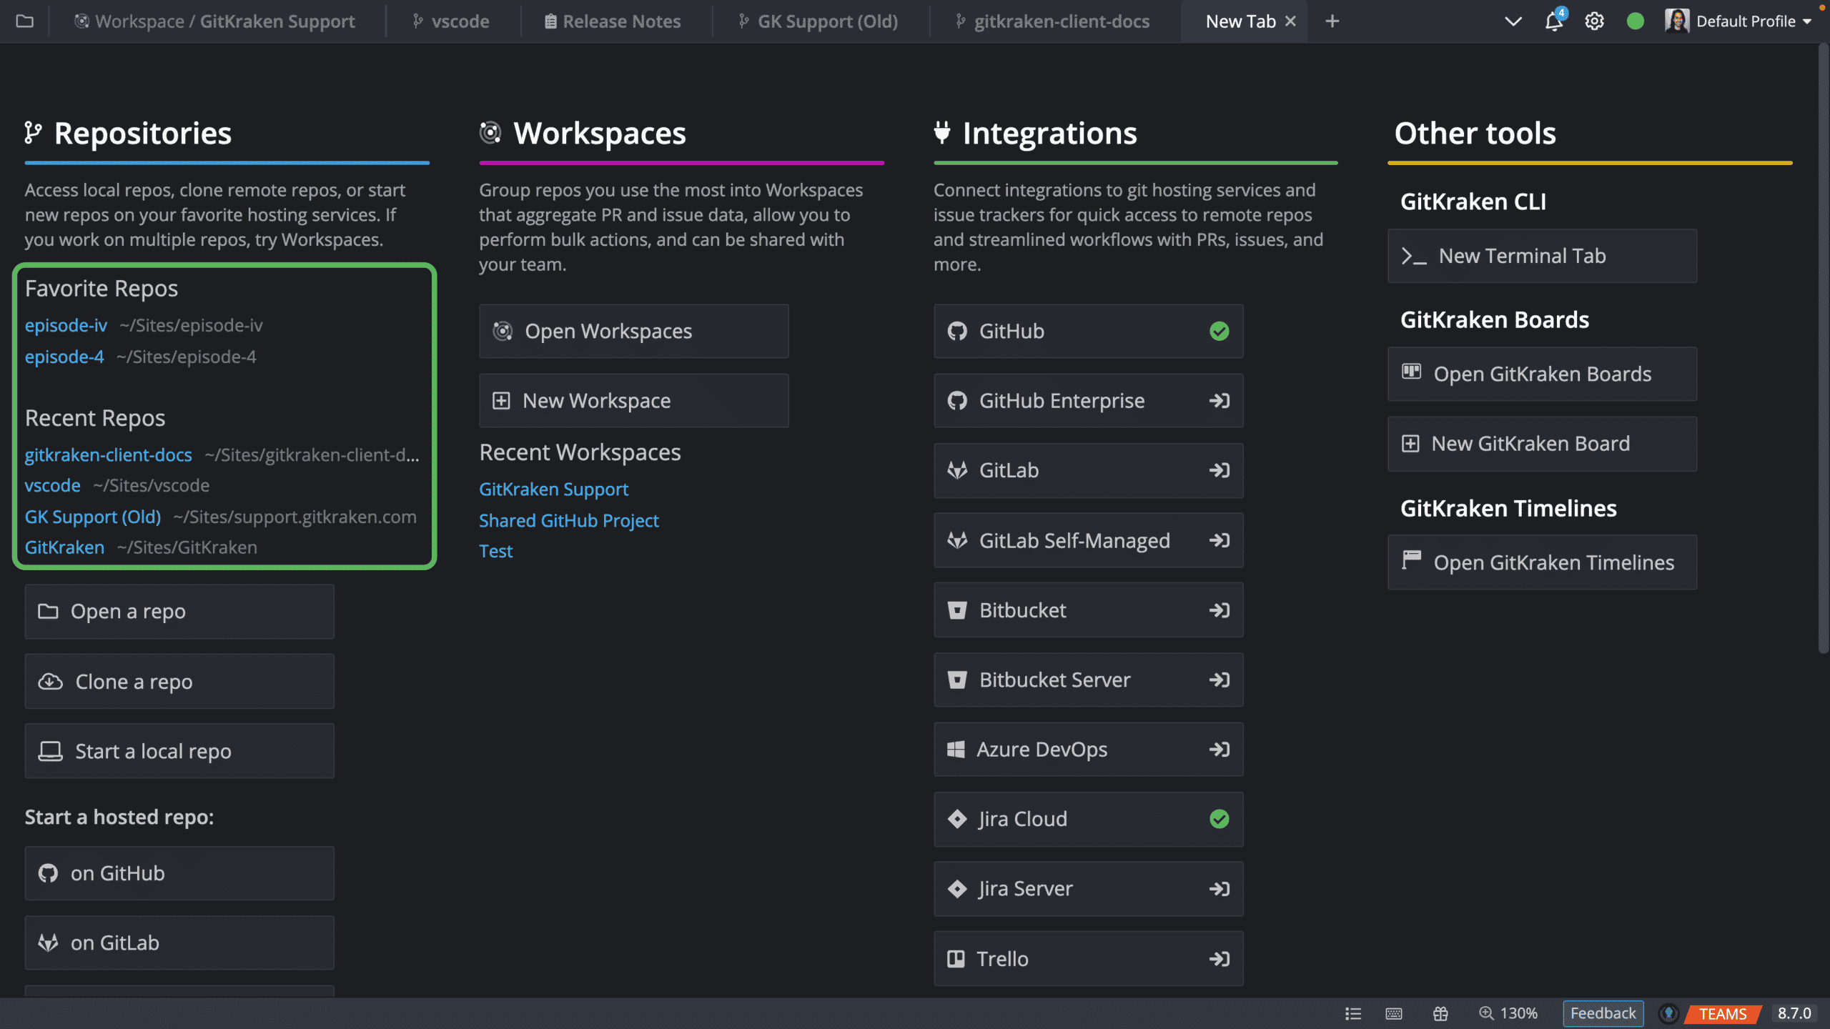Click the Bitbucket Server sign-in arrow icon
Viewport: 1830px width, 1029px height.
pyautogui.click(x=1220, y=680)
